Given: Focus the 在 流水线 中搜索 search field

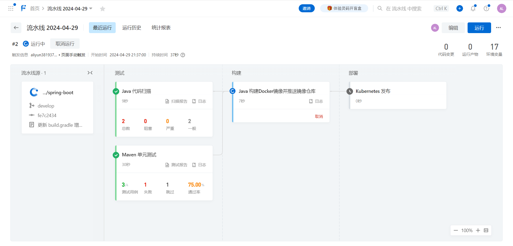Looking at the screenshot, I should (x=404, y=9).
